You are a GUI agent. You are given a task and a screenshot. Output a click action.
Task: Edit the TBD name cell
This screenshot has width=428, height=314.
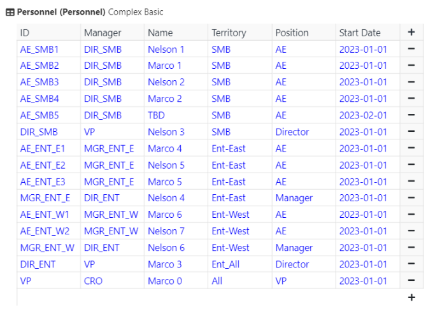[176, 115]
